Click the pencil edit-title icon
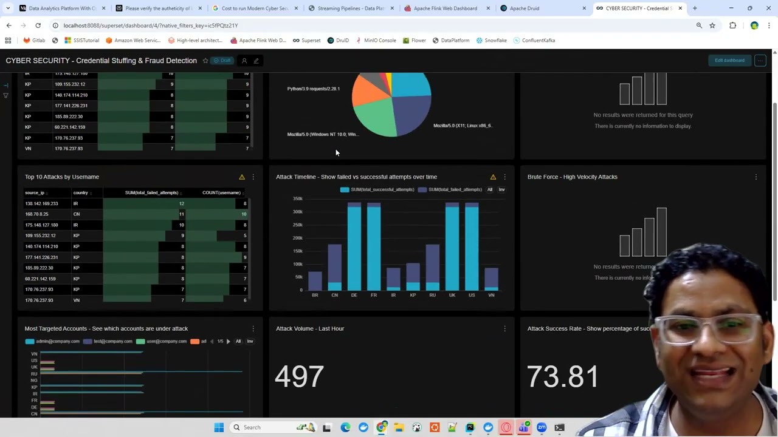Screen dimensions: 778x437 (x=256, y=61)
